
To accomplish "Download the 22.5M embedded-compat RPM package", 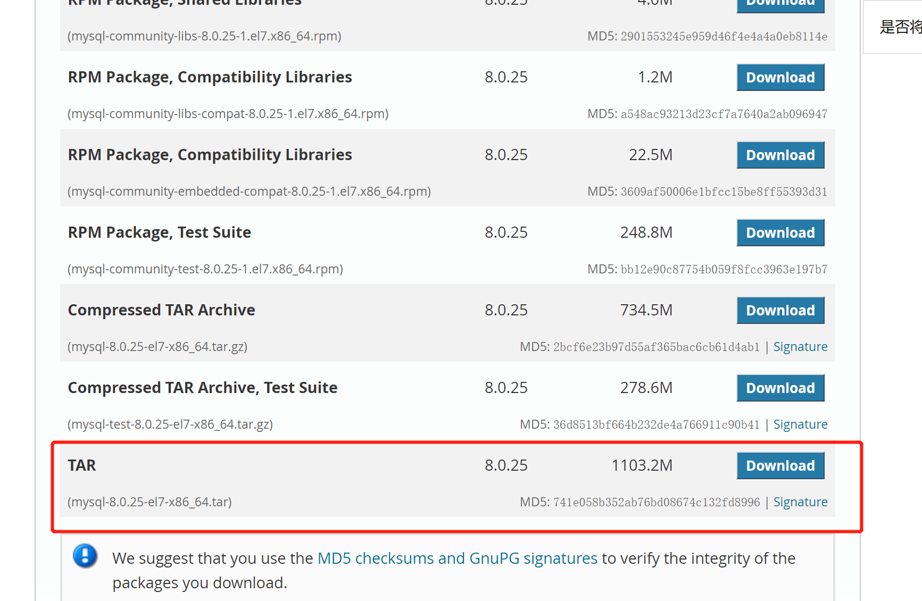I will coord(780,155).
